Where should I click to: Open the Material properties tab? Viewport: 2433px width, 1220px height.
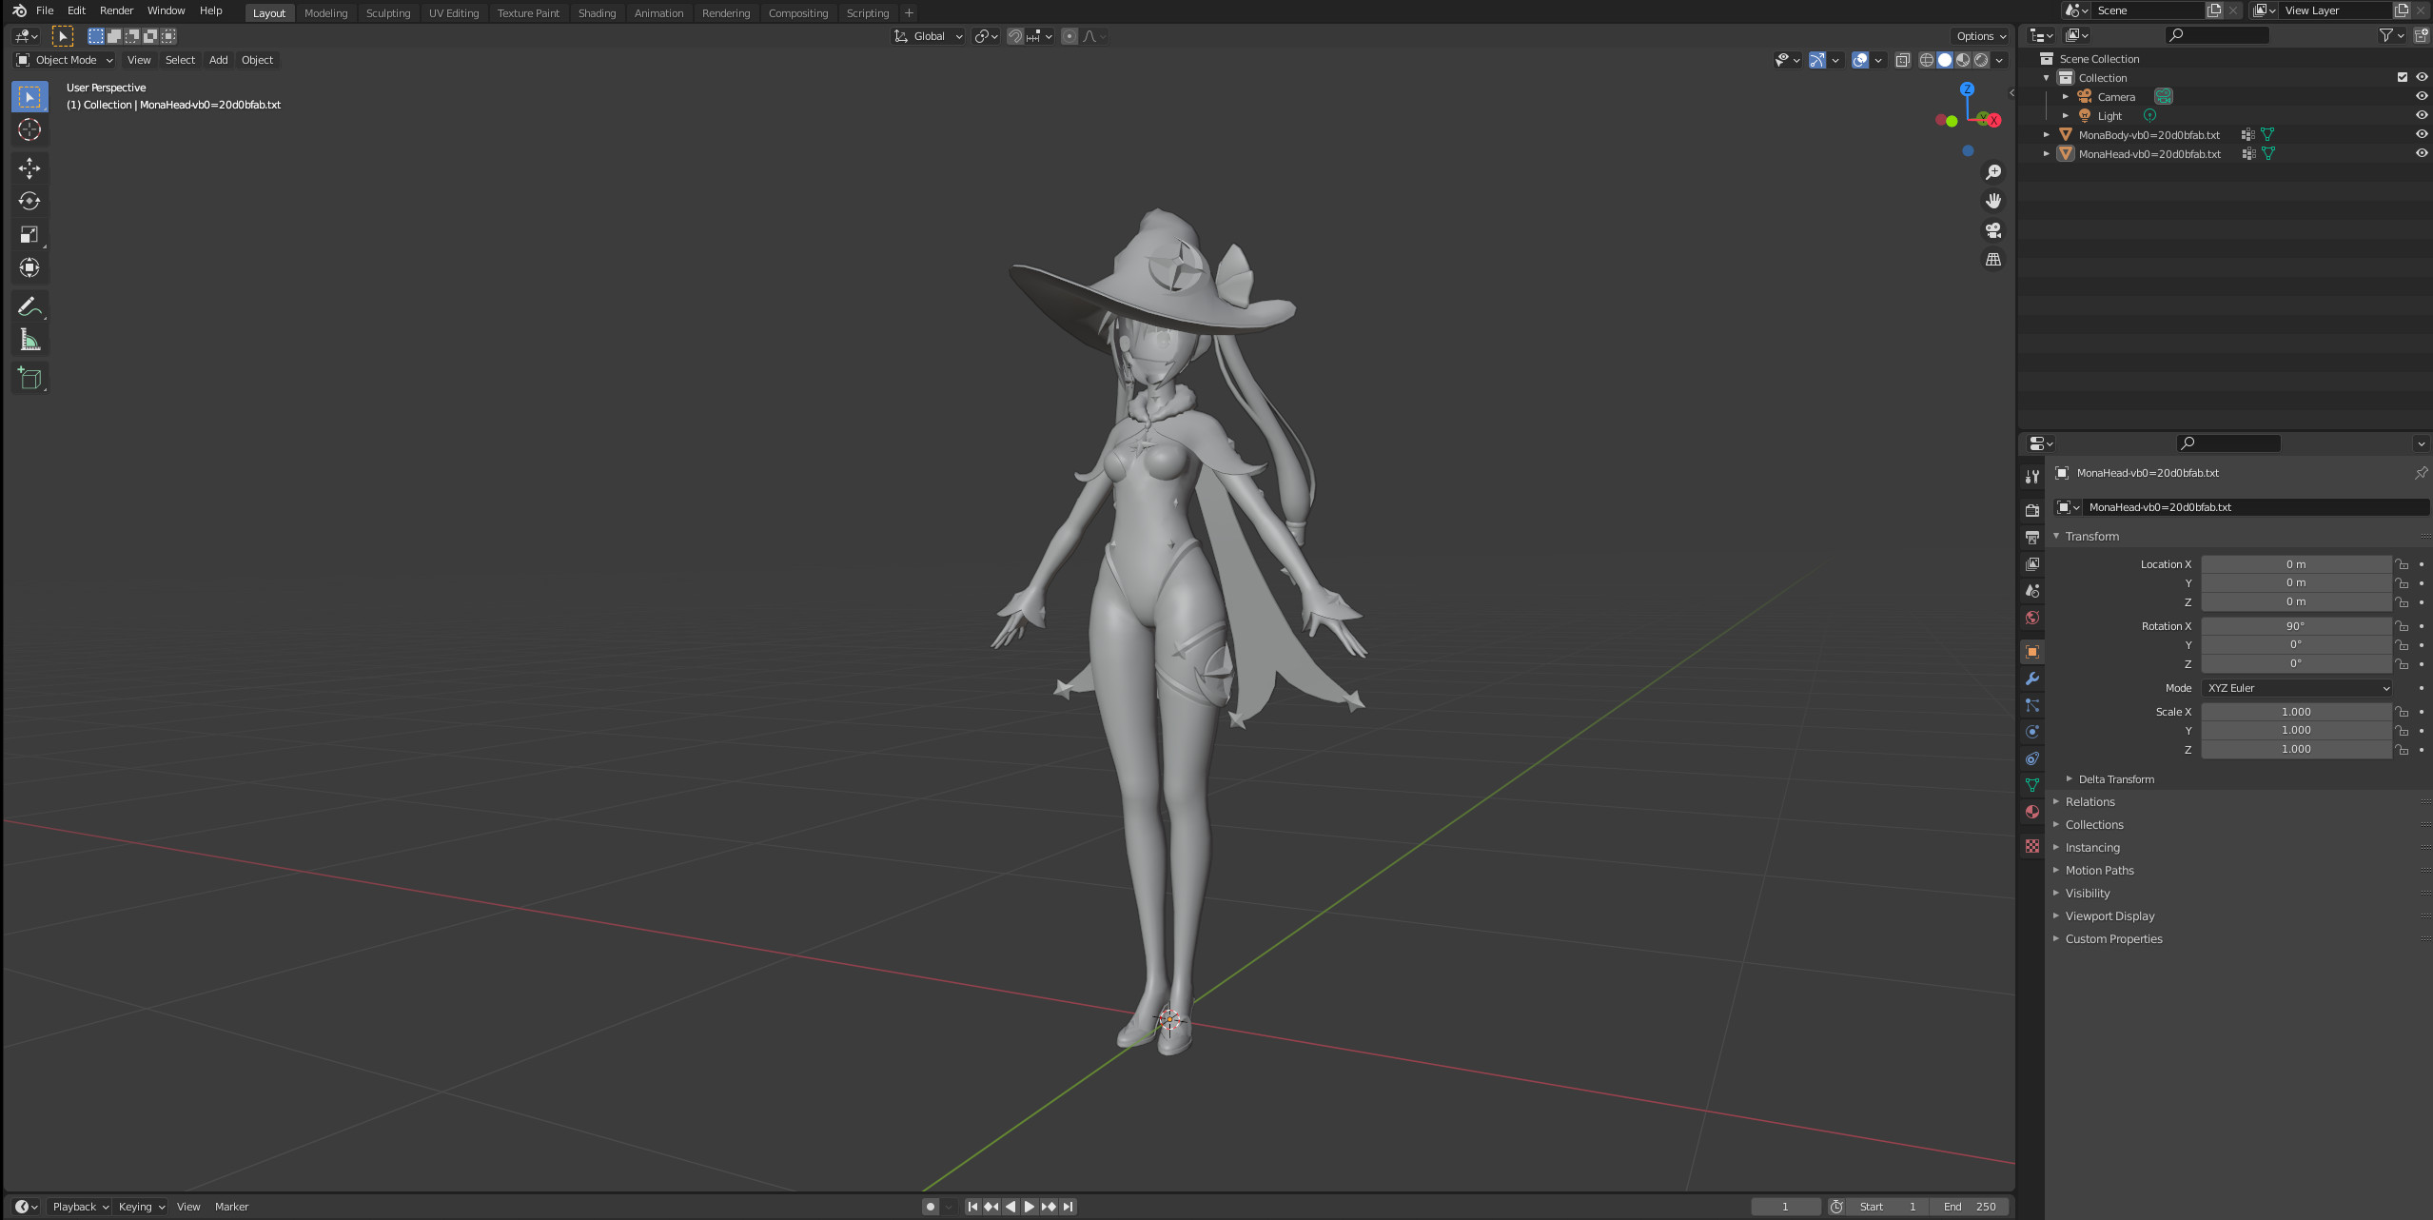(x=2031, y=812)
